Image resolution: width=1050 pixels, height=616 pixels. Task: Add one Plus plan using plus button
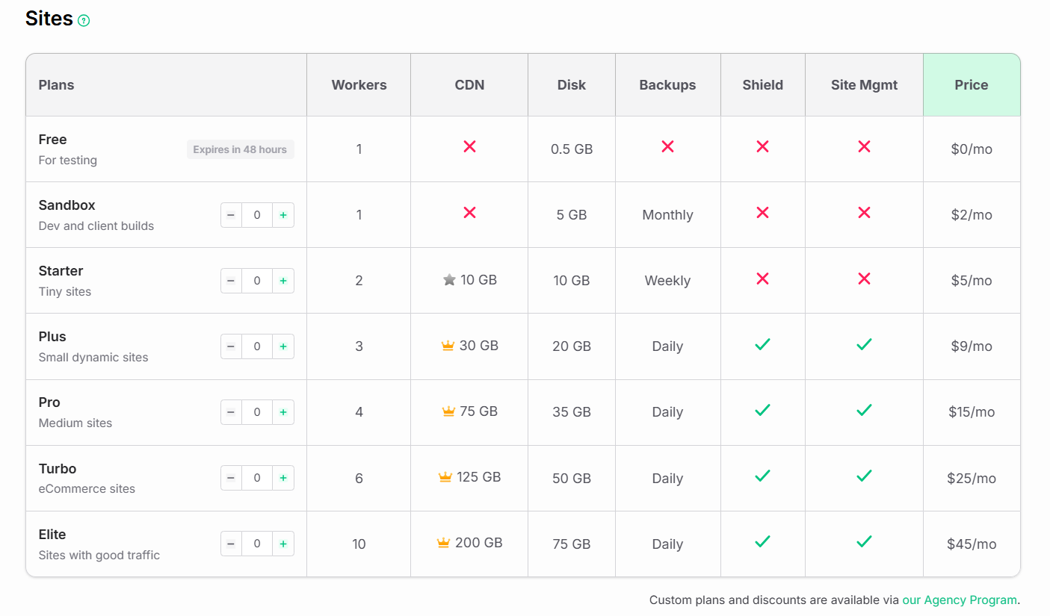point(283,346)
